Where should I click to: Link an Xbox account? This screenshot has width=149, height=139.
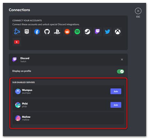(x=118, y=32)
